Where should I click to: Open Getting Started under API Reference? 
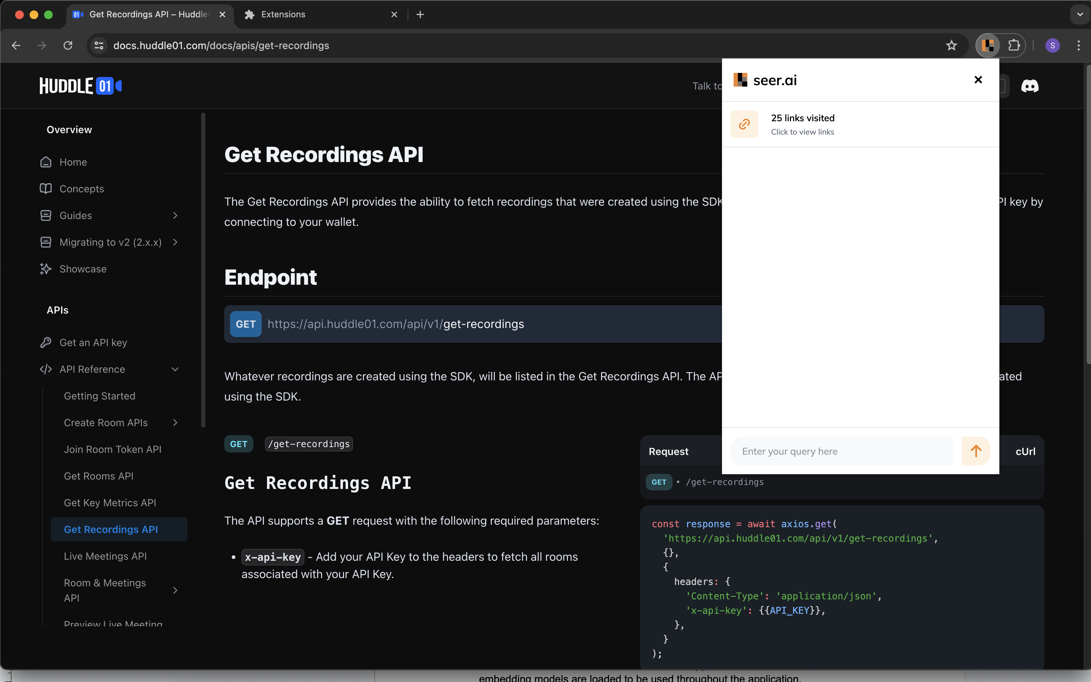tap(100, 396)
